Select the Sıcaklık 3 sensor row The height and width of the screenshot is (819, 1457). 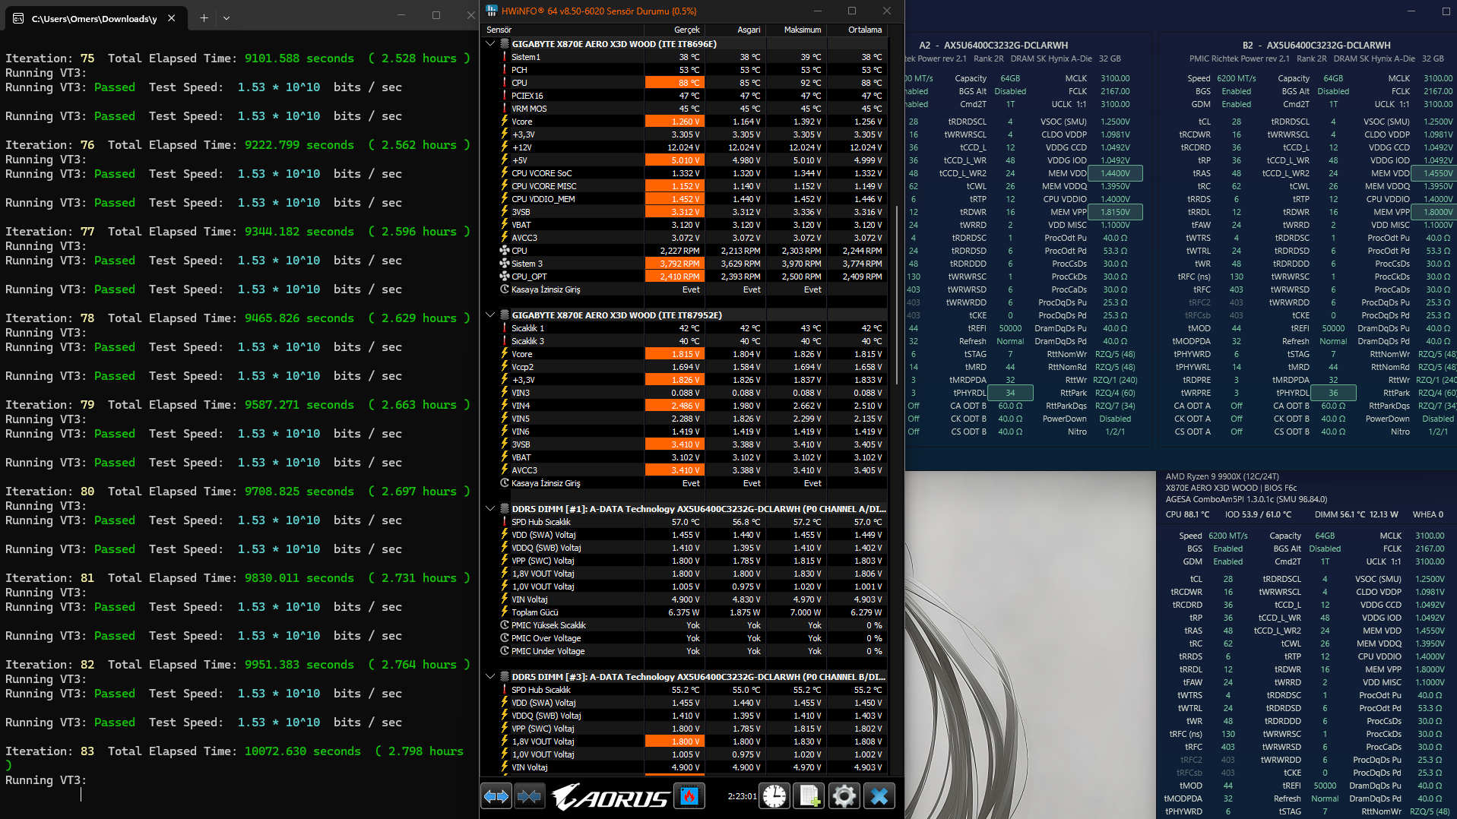coord(685,341)
